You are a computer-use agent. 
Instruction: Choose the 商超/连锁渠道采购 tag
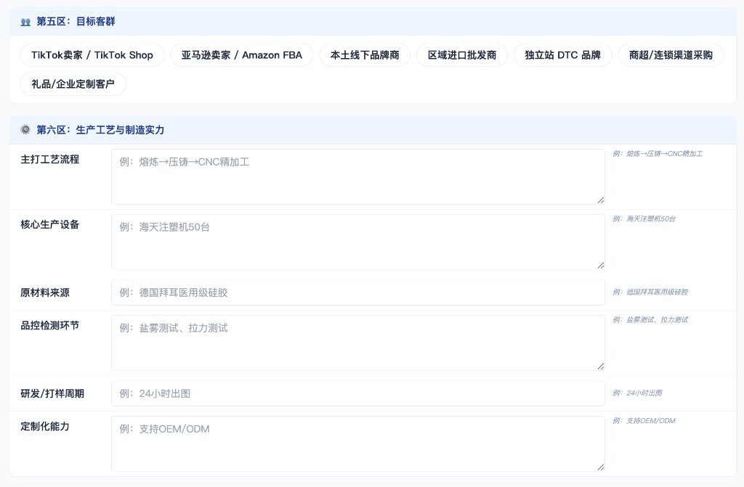pyautogui.click(x=671, y=55)
